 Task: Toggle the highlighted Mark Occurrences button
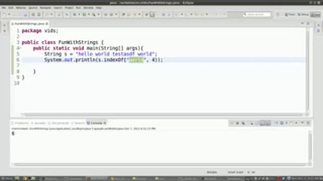(152, 15)
